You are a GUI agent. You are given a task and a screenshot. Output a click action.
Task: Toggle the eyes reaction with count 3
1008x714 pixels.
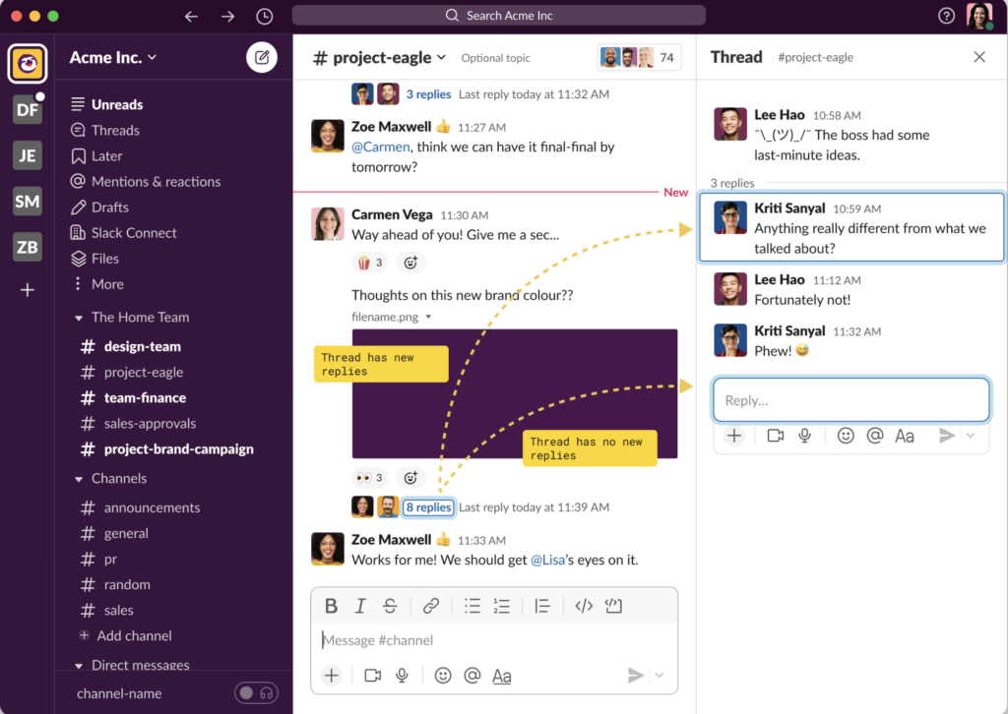pos(370,477)
